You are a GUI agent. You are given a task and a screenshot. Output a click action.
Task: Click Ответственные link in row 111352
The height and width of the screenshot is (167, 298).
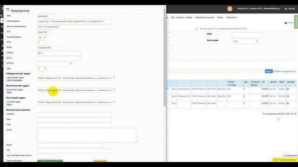[x=199, y=96]
